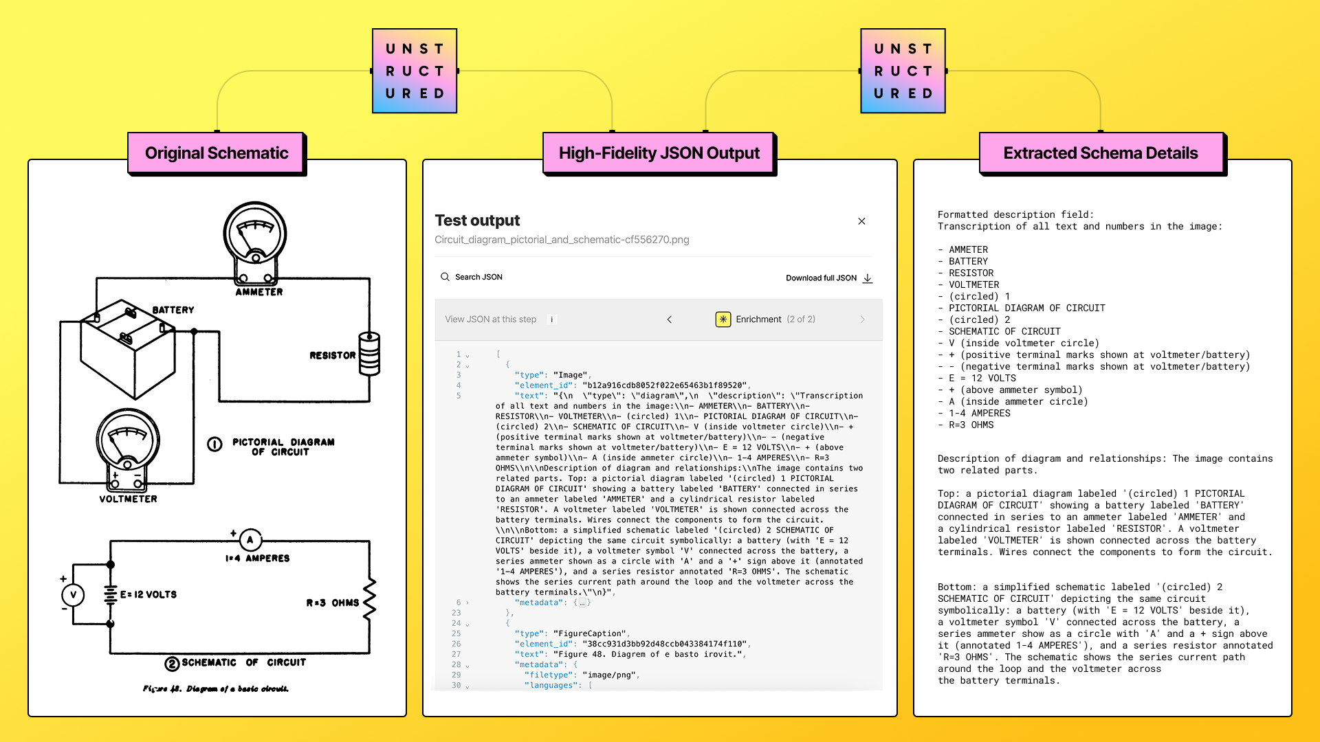
Task: Click the left Unstructured logo tile
Action: (415, 71)
